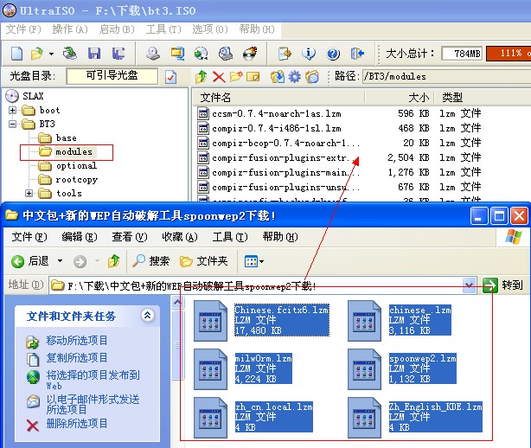Screen dimensions: 531x448
Task: Expand the tools folder tree node
Action: point(29,194)
